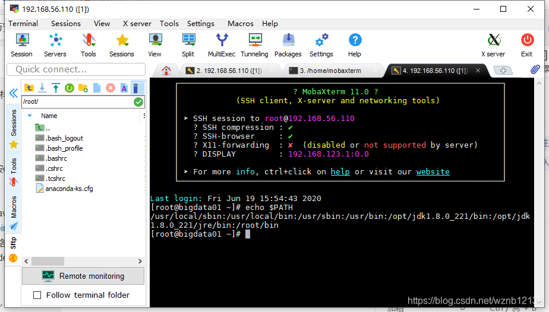The image size is (549, 312).
Task: Toggle the X server toolbar icon
Action: [493, 44]
